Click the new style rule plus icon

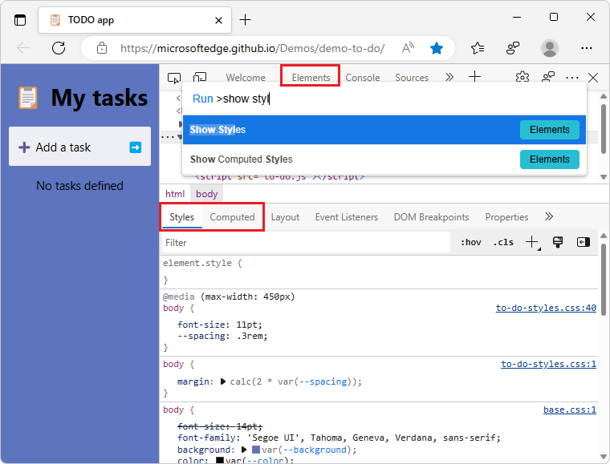[x=532, y=242]
